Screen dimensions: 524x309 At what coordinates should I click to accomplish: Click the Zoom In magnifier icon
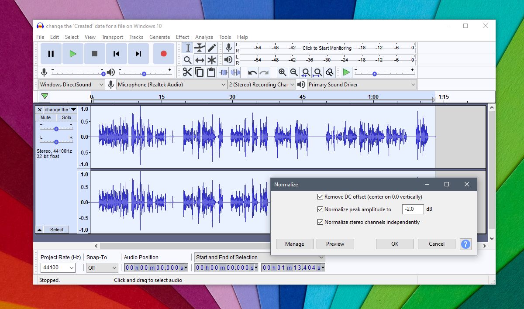click(283, 72)
